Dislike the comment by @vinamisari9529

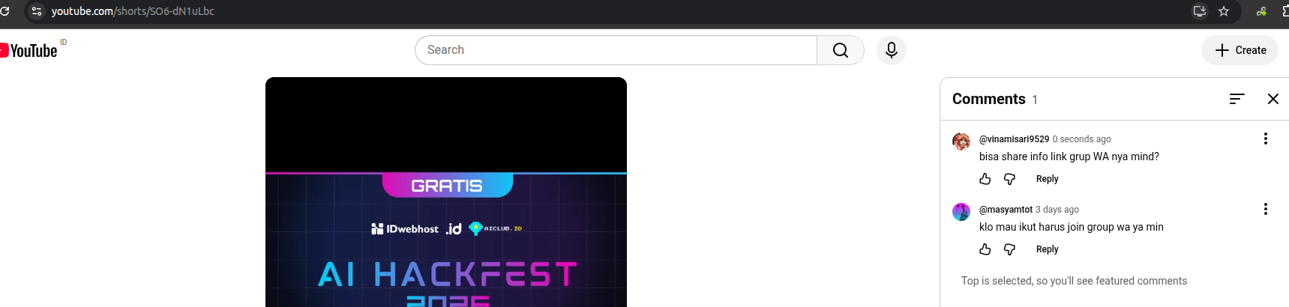point(1009,179)
